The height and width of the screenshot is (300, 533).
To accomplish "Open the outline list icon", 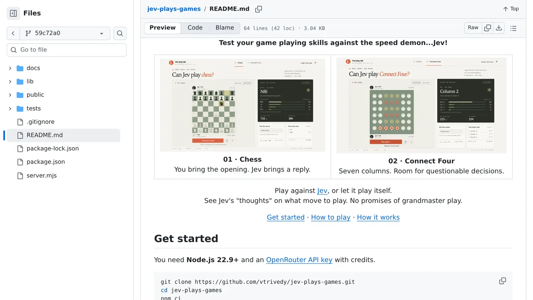I will 513,28.
